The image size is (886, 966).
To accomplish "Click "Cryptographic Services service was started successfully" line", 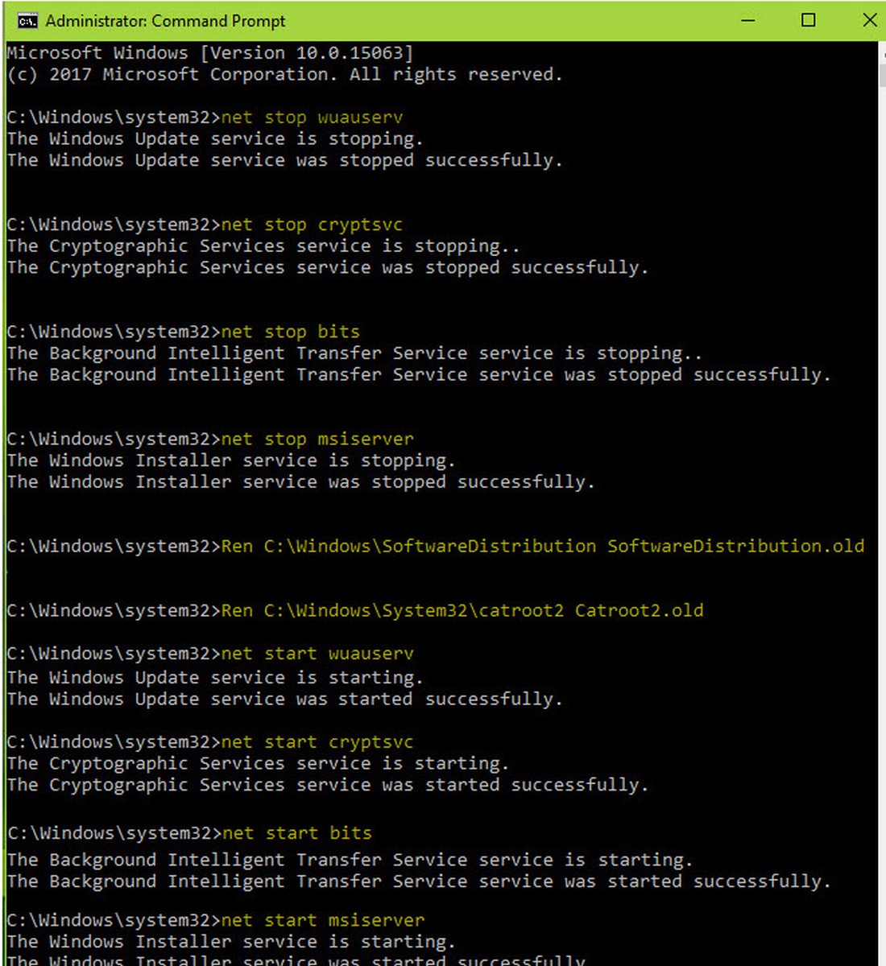I will (x=327, y=785).
